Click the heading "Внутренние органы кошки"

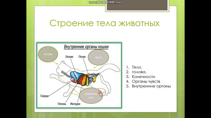(x=86, y=47)
